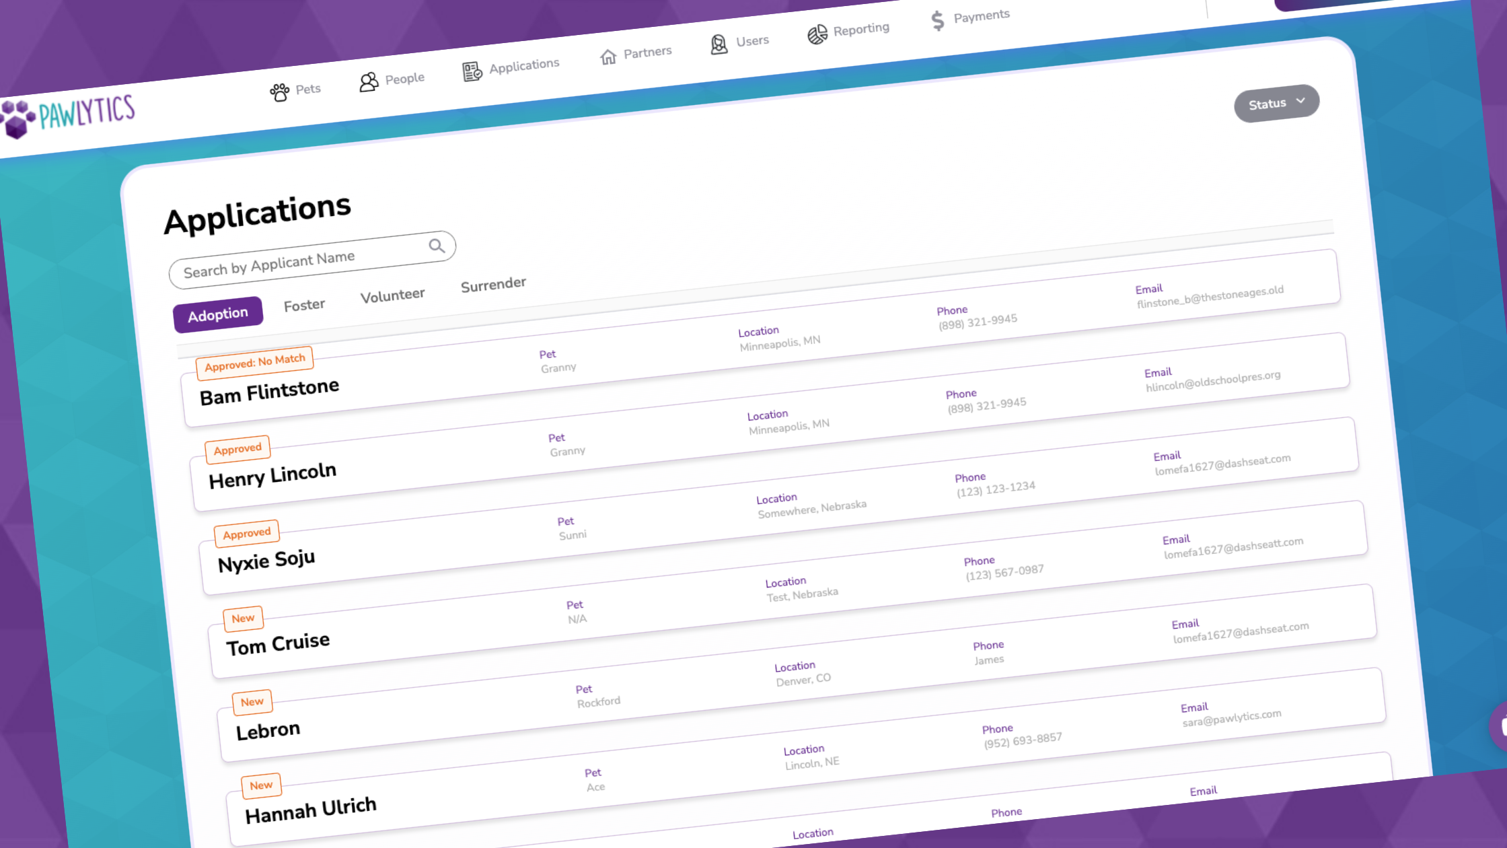Open Hannah Ulrich's application

(x=807, y=757)
